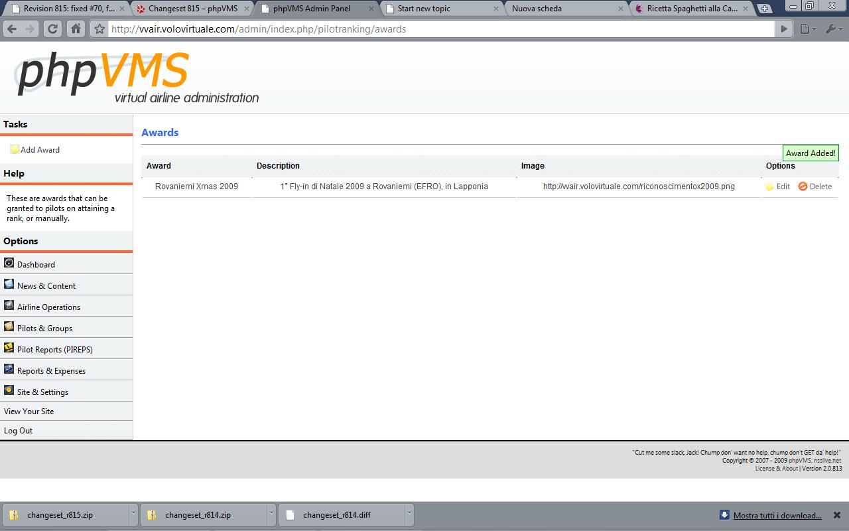
Task: Click the Airline Operations sidebar icon
Action: point(9,305)
